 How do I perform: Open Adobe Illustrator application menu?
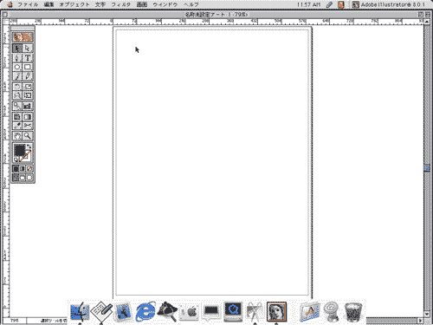point(389,4)
